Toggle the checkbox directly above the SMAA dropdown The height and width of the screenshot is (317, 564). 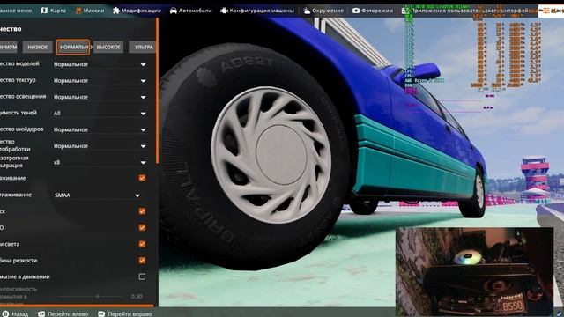142,178
